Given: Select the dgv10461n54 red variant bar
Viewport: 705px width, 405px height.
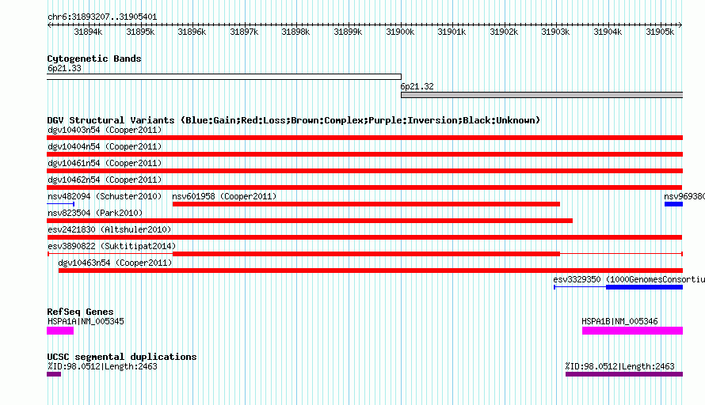Looking at the screenshot, I should tap(364, 171).
